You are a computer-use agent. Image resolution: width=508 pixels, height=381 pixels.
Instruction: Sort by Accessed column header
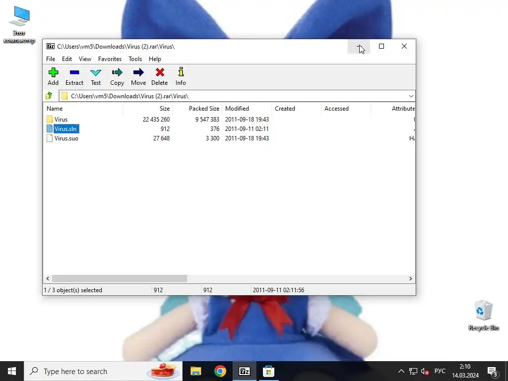pos(346,109)
